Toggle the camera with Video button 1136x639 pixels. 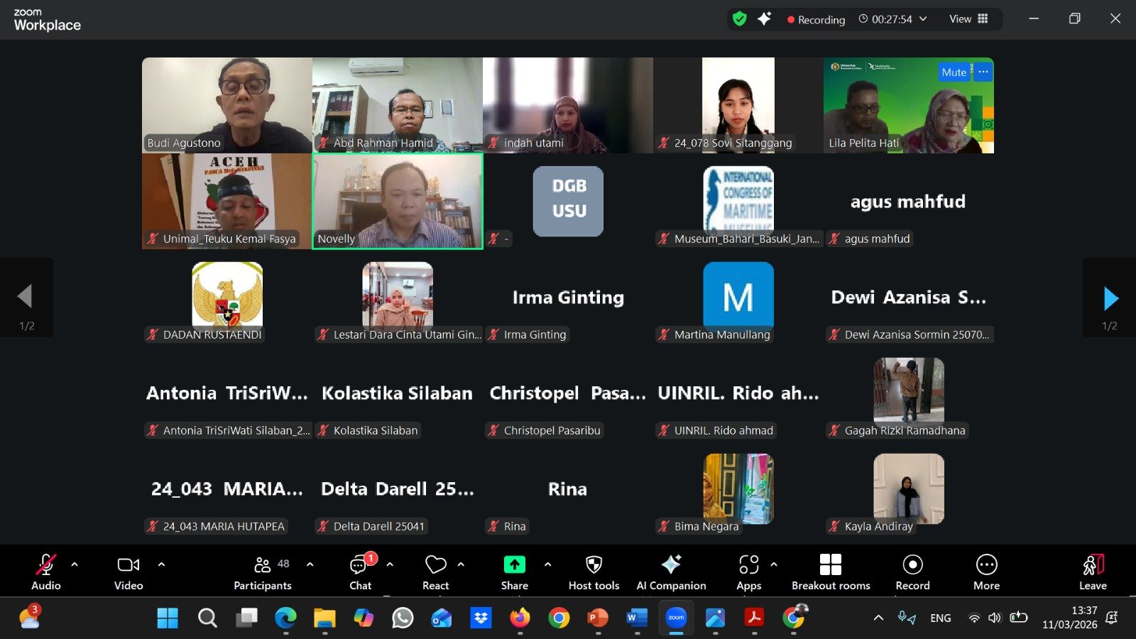point(129,572)
